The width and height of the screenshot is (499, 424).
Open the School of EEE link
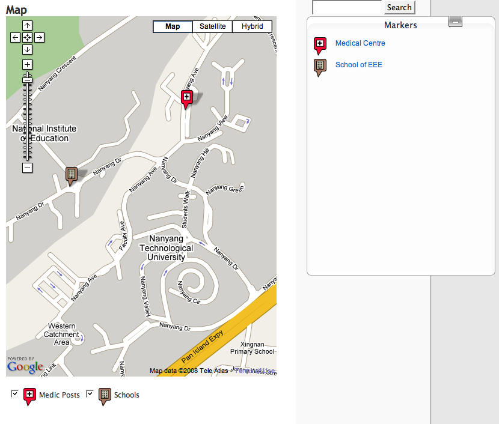pos(359,65)
